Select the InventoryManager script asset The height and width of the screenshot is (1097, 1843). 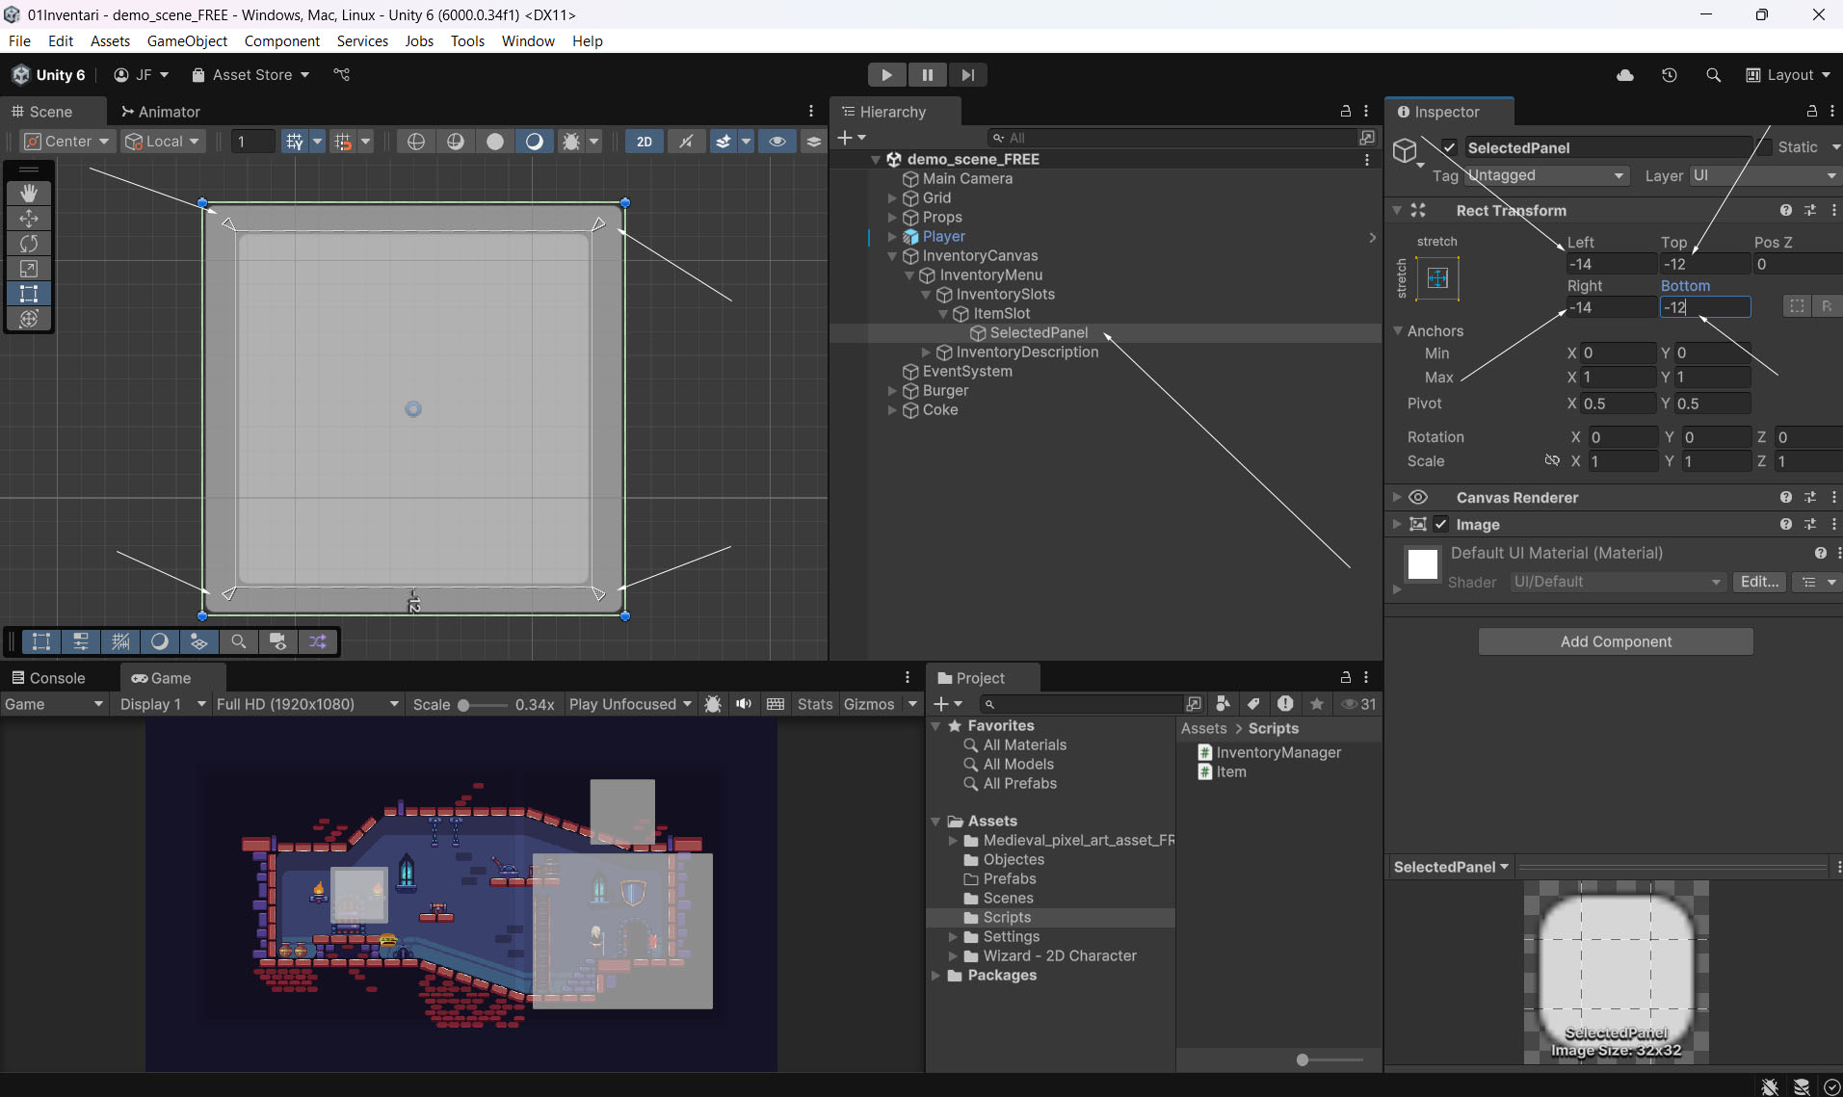point(1277,752)
